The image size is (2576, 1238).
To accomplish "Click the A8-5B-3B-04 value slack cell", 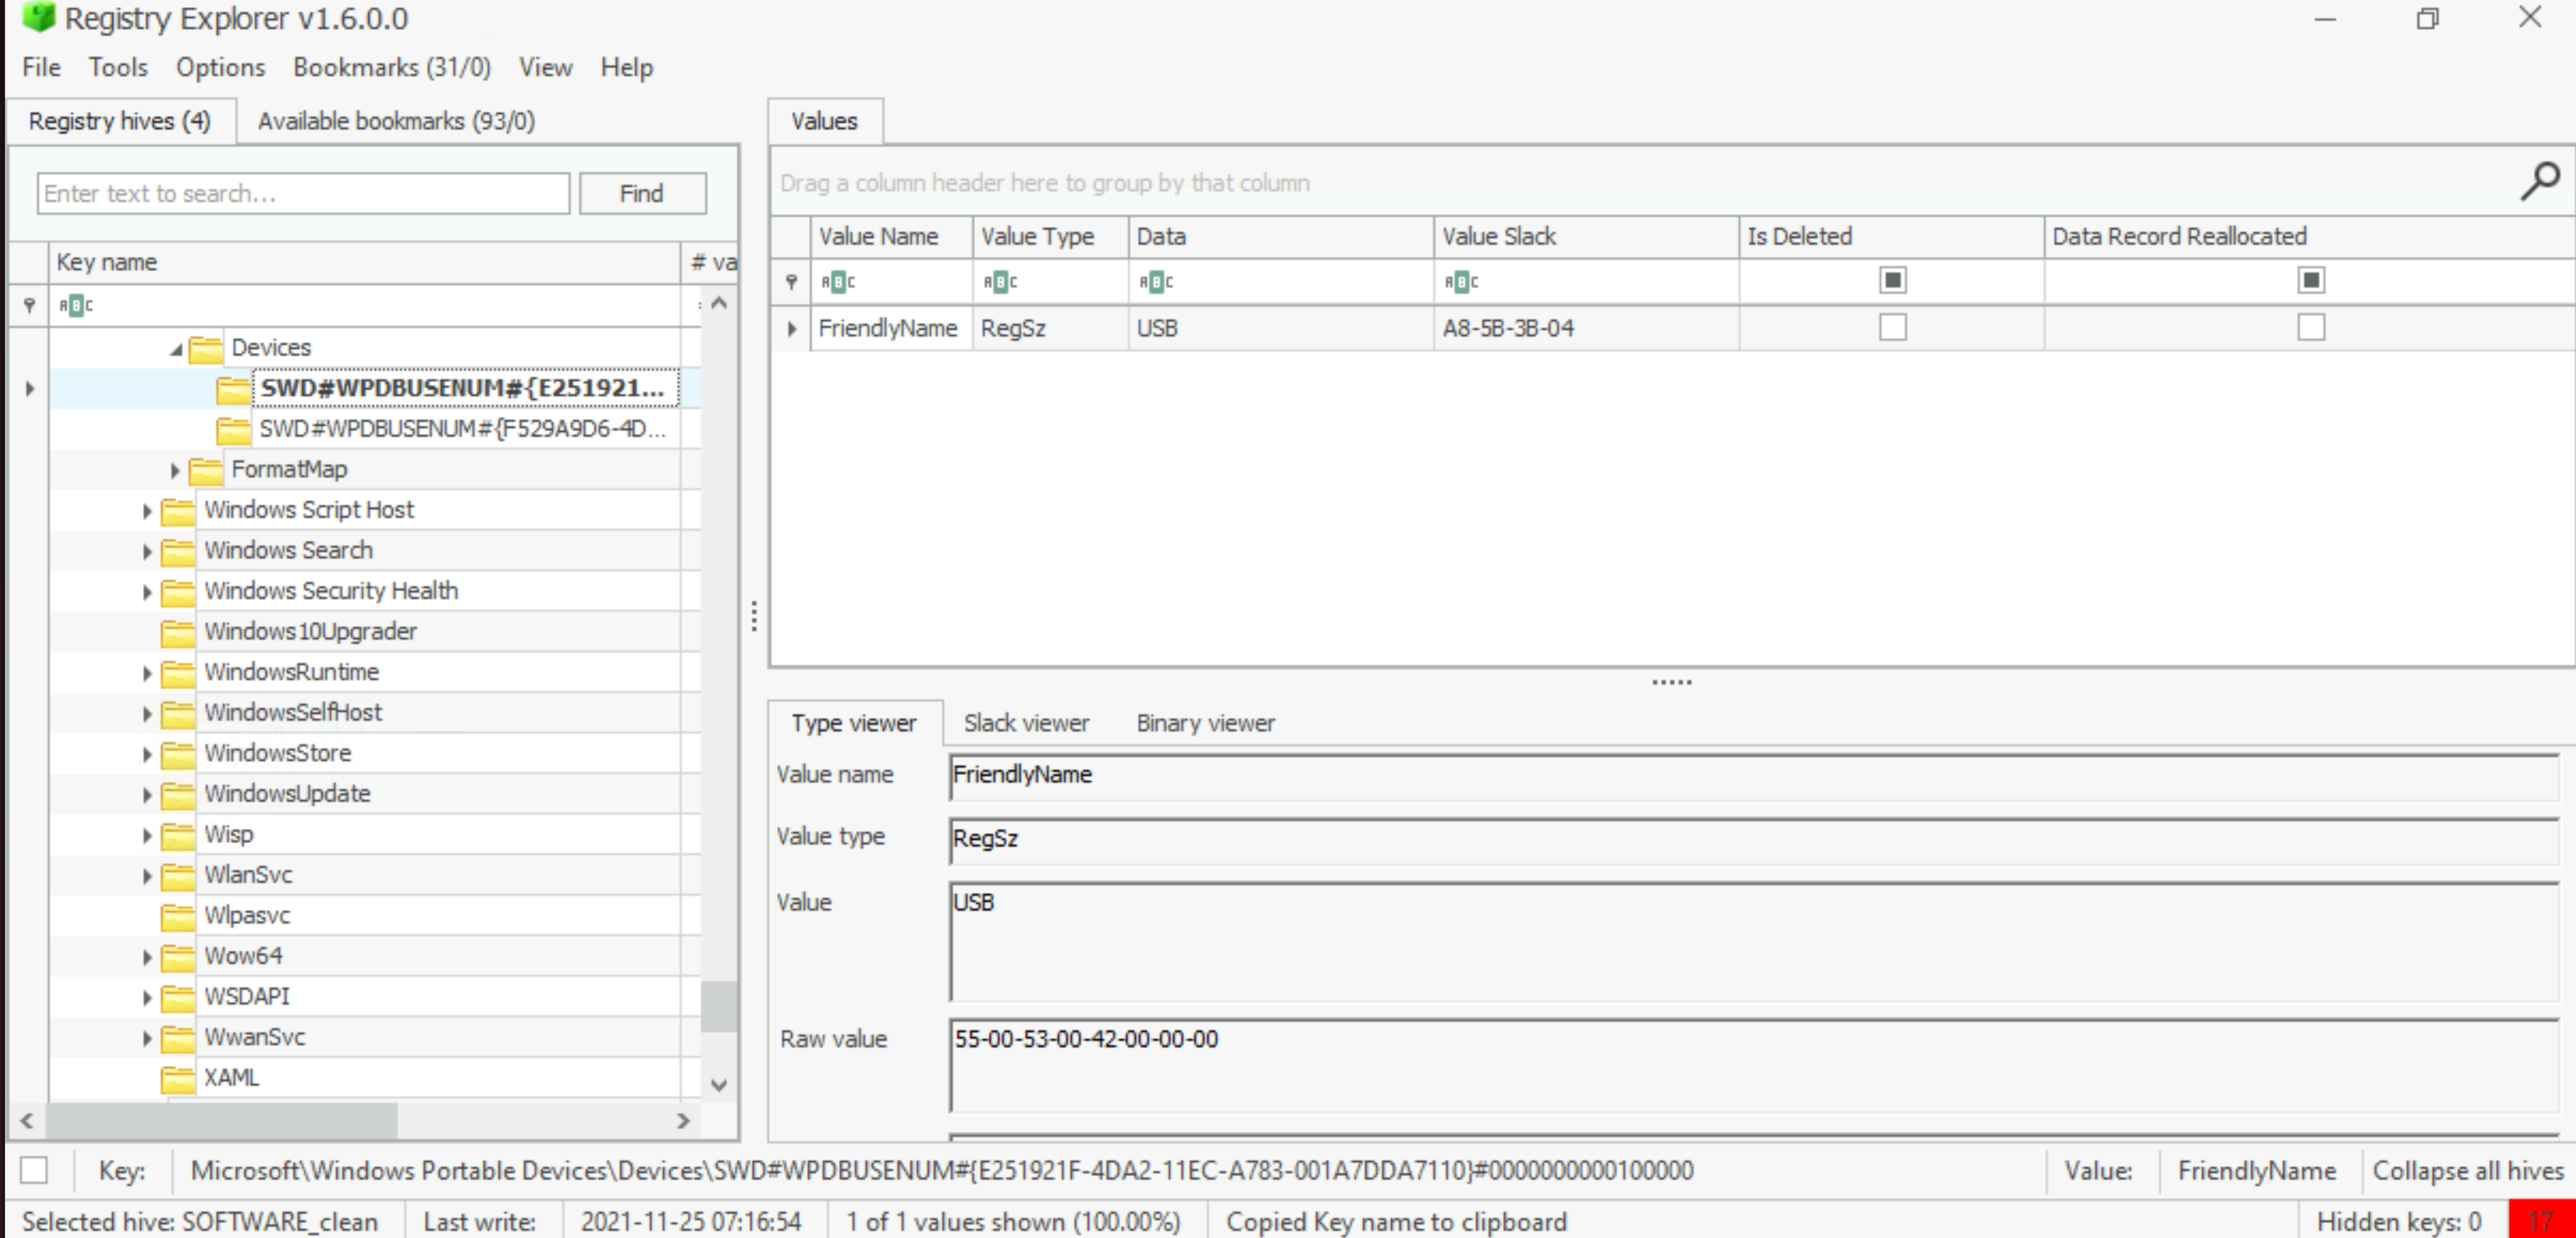I will click(1585, 328).
